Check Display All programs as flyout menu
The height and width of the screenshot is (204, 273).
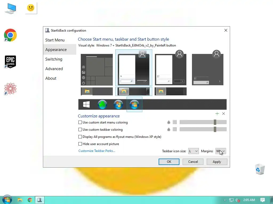click(x=80, y=137)
